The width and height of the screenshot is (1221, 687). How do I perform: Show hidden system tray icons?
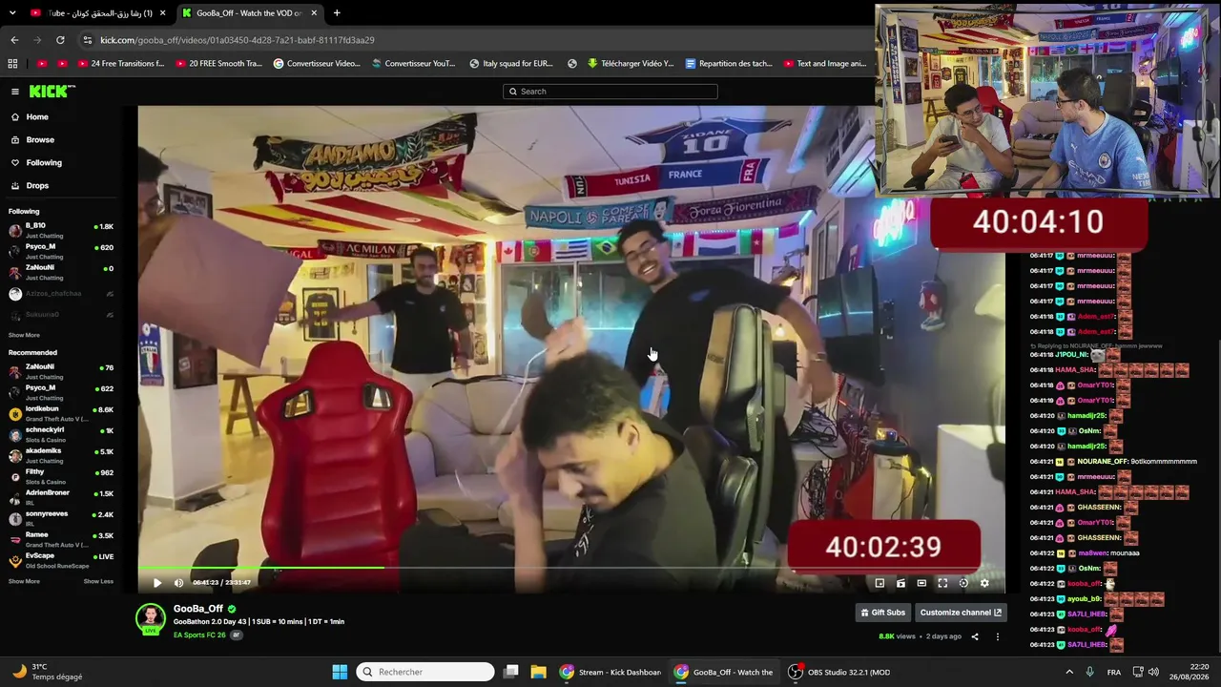(x=1068, y=672)
